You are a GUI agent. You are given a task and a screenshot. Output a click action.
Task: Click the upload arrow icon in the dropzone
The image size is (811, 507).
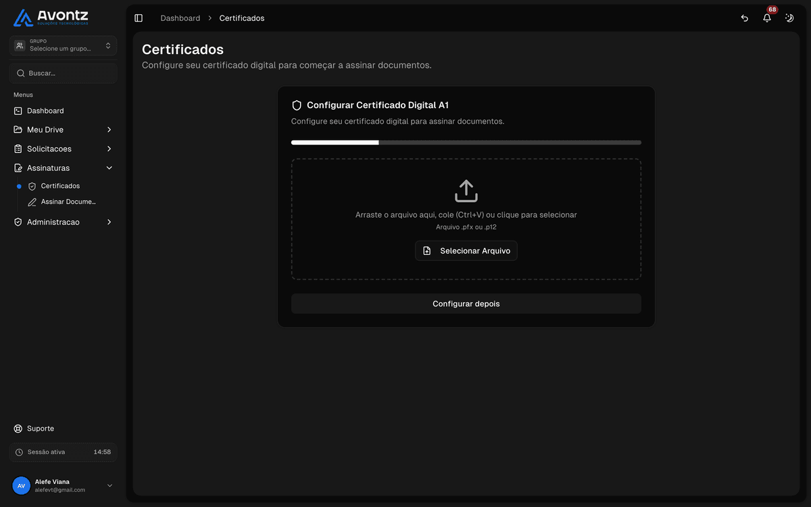coord(466,191)
